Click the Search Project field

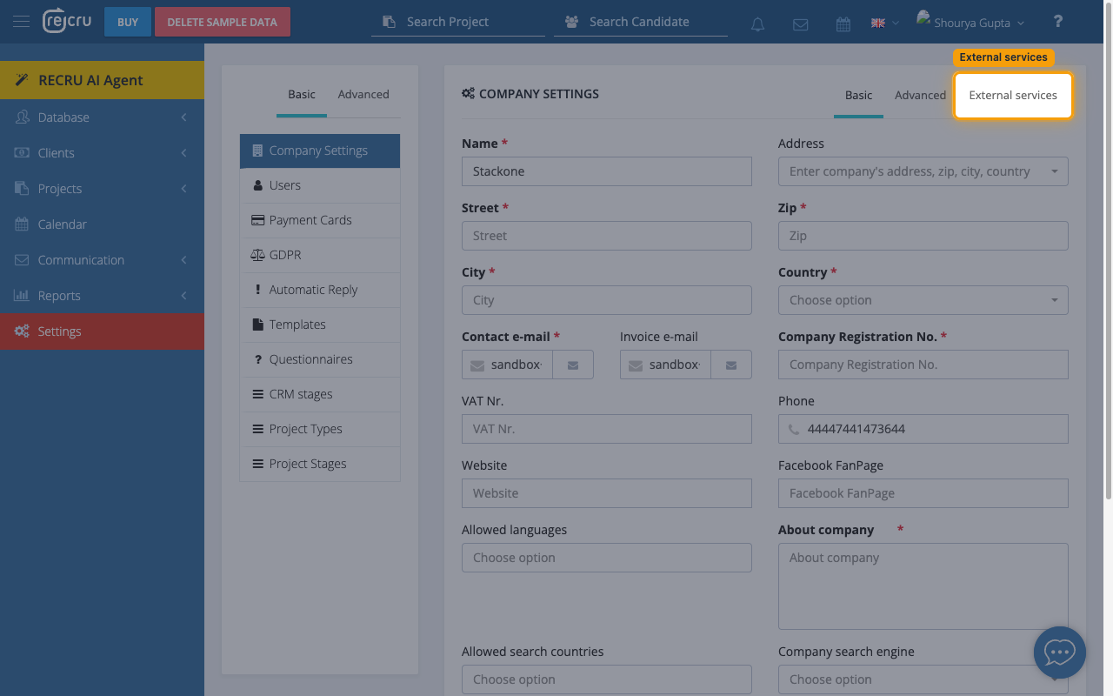[458, 22]
